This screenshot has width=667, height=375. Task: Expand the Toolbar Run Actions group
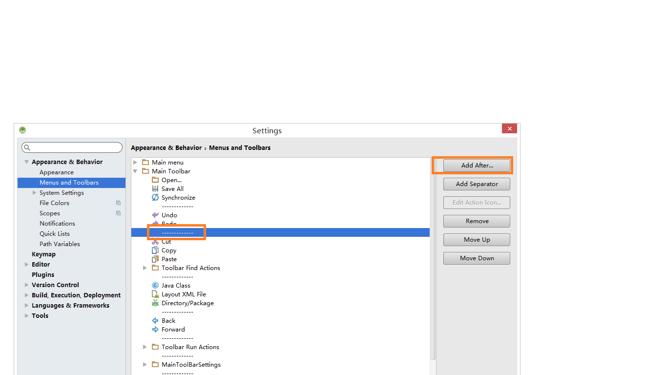click(145, 347)
